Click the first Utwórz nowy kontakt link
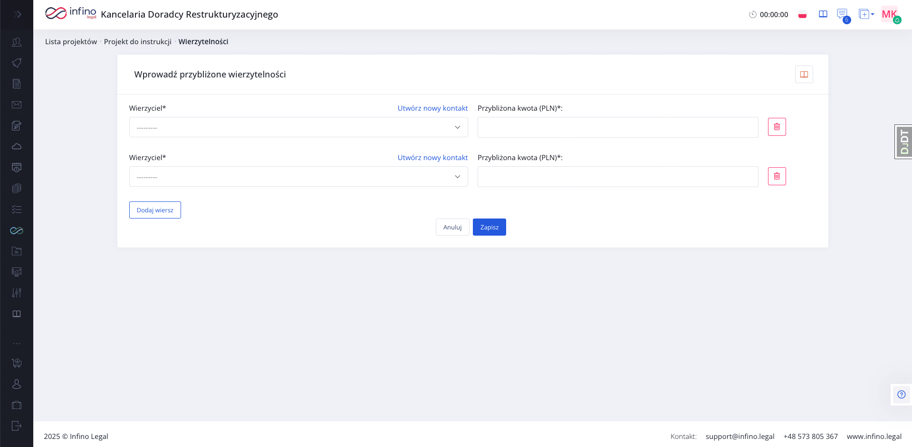This screenshot has height=447, width=912. point(432,108)
